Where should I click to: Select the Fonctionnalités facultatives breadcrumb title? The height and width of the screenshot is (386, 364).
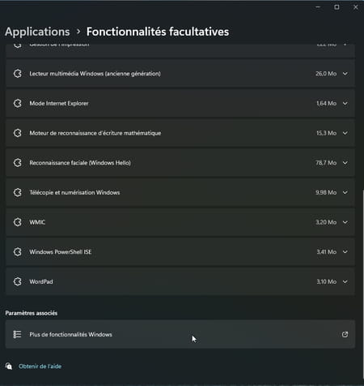pyautogui.click(x=158, y=32)
